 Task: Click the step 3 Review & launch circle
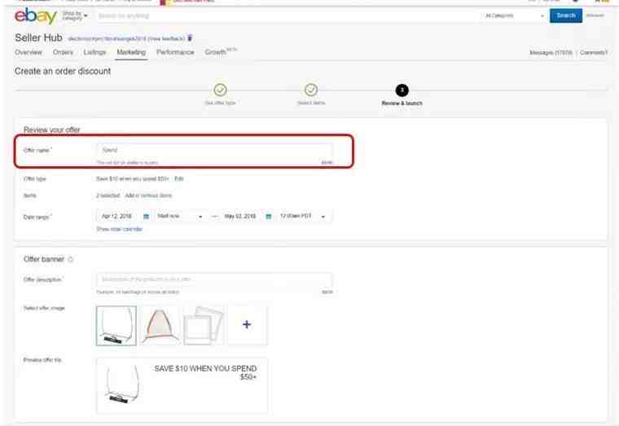point(402,90)
